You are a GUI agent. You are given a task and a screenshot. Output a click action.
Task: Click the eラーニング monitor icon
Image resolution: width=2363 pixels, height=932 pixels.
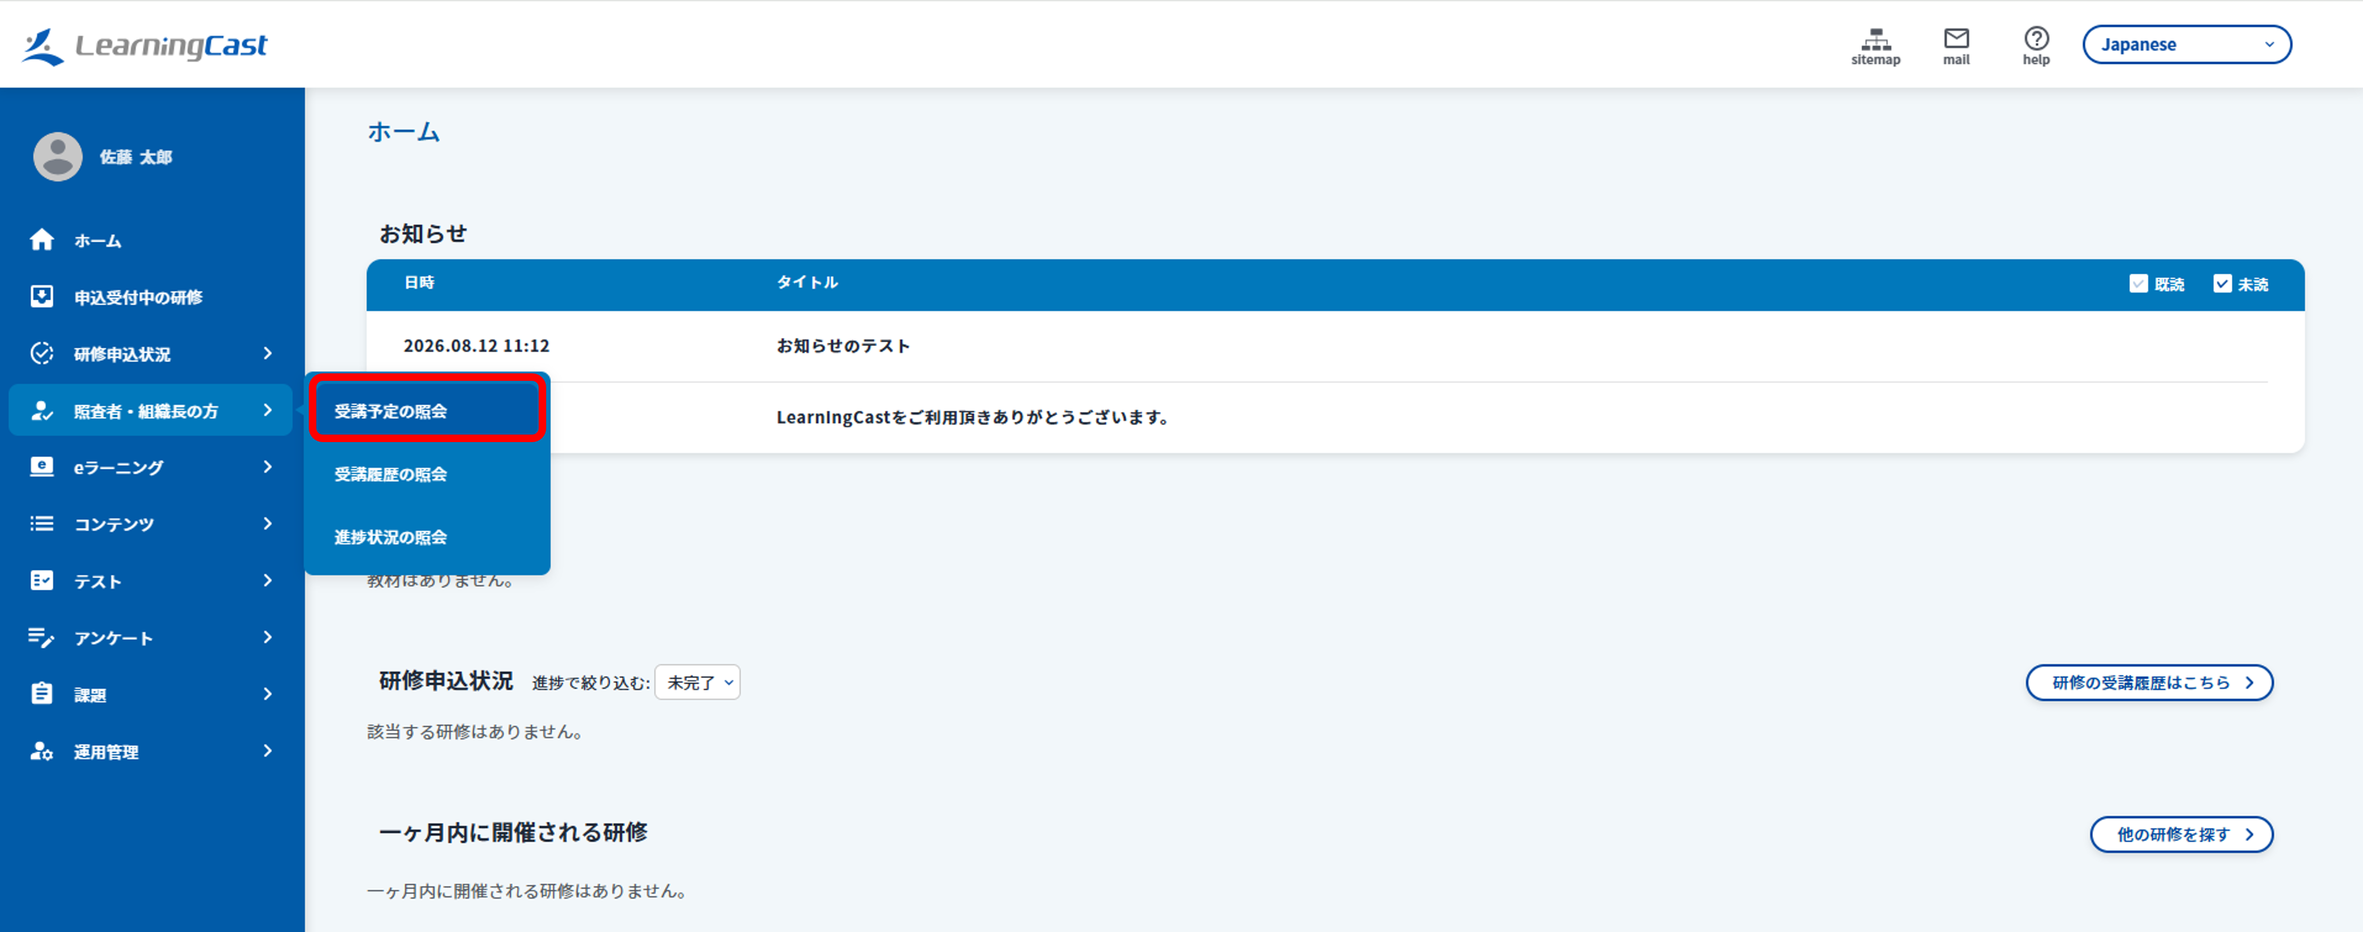pyautogui.click(x=41, y=466)
